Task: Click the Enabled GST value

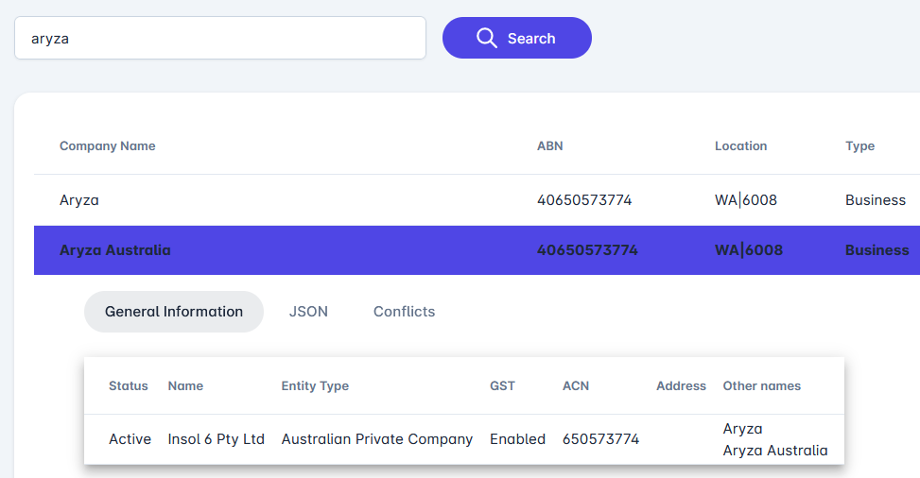Action: [x=517, y=439]
